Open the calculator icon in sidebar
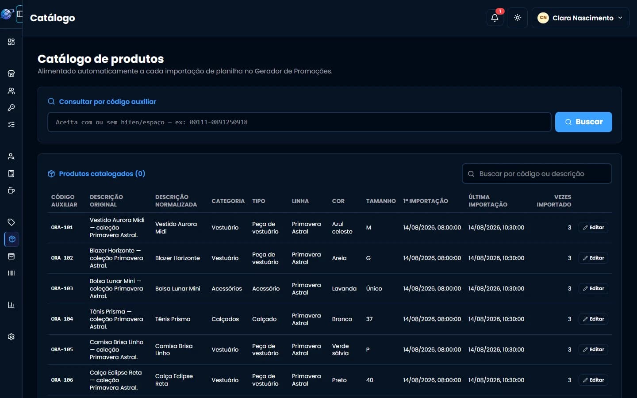 coord(12,173)
